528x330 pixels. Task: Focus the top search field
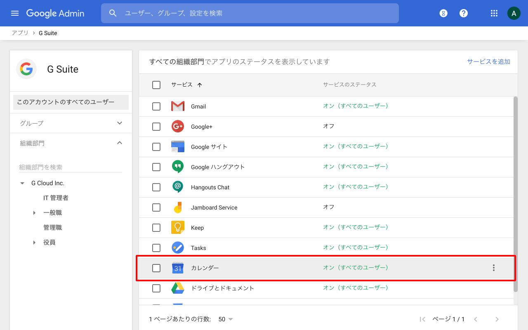[x=250, y=13]
